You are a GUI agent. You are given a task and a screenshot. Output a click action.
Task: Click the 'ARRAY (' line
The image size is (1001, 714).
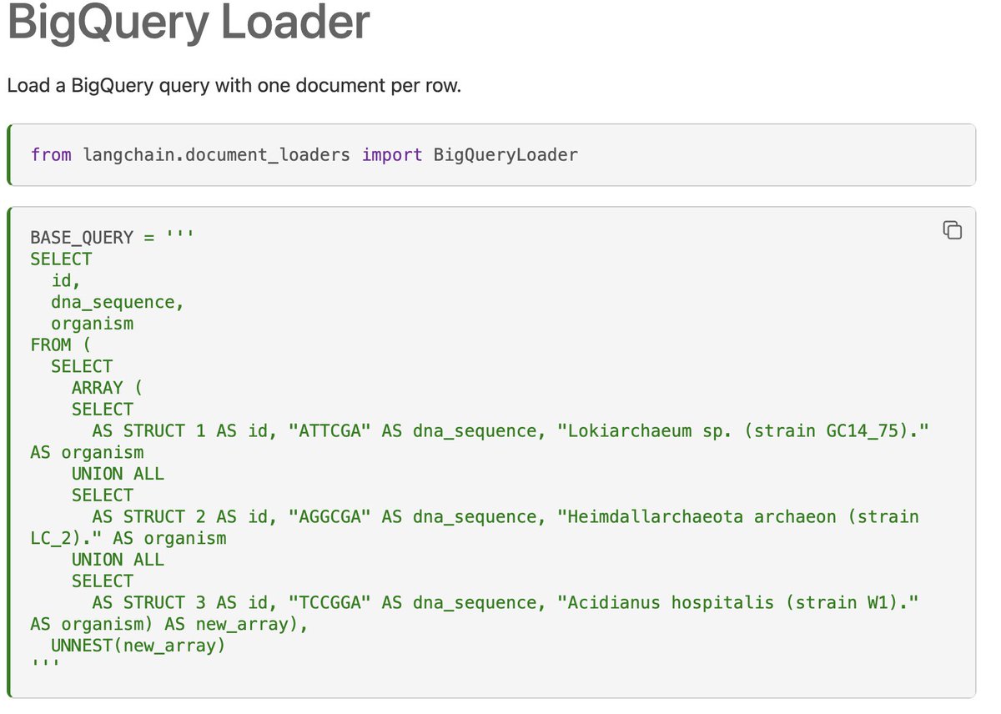tap(108, 388)
